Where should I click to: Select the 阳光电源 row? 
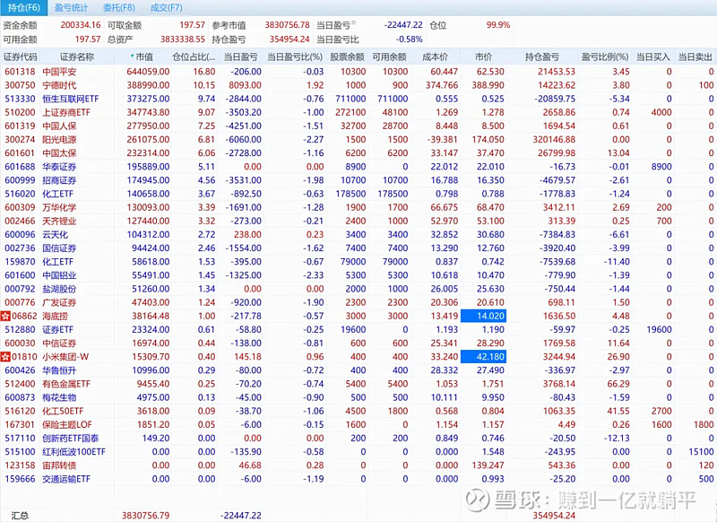pos(358,140)
